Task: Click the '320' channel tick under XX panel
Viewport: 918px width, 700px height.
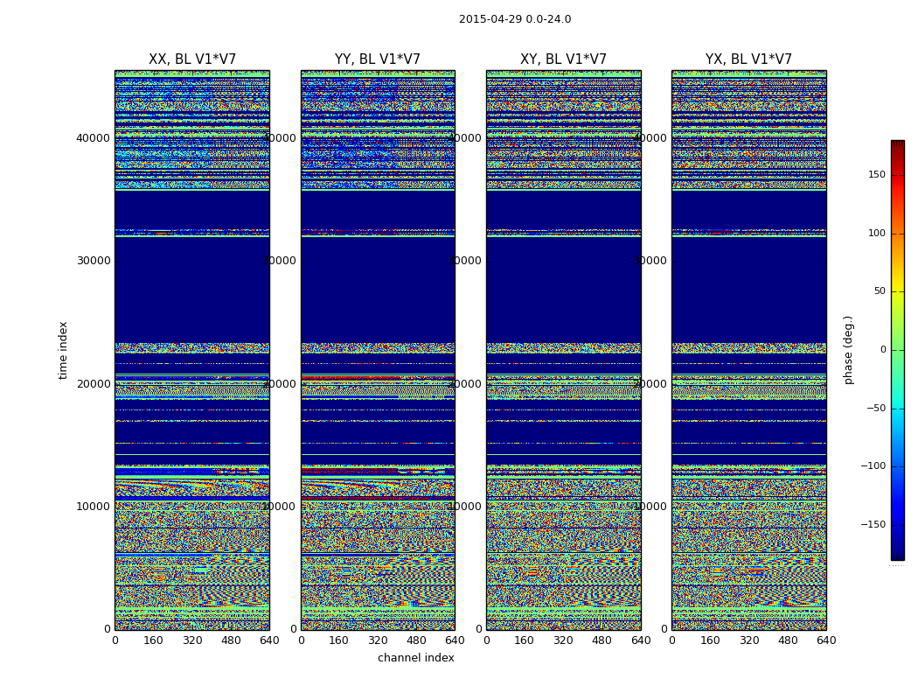Action: [192, 640]
